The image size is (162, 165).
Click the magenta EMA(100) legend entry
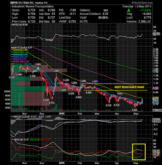pyautogui.click(x=20, y=61)
